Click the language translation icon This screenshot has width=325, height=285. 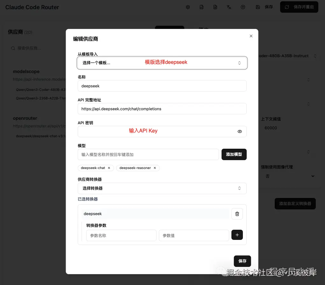coord(229,7)
